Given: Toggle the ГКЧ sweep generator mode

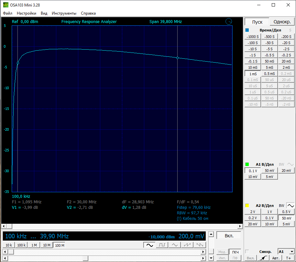Looking at the screenshot, I should (235, 252).
